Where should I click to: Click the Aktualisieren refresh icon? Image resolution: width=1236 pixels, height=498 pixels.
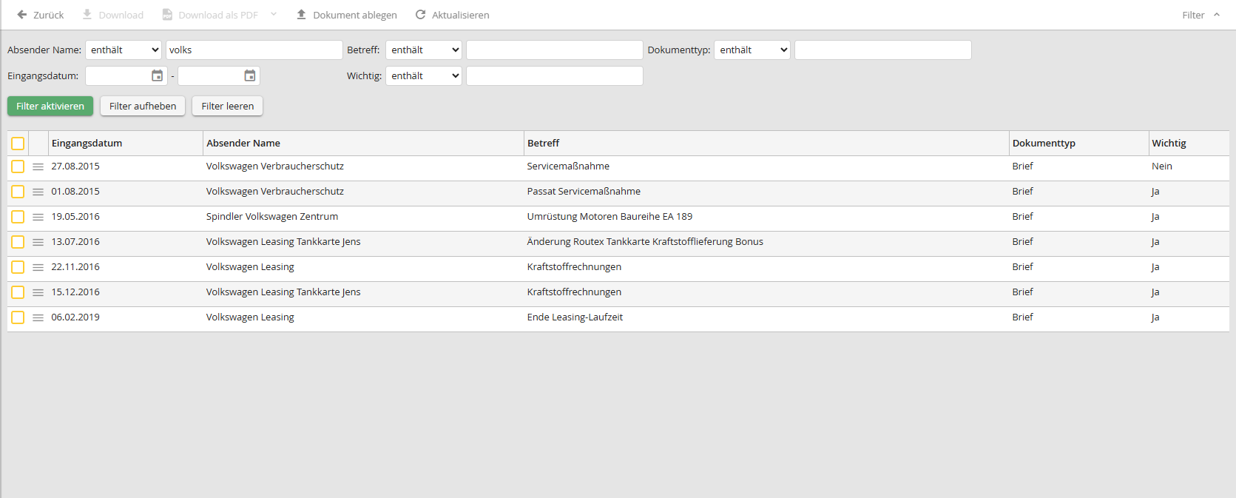[420, 15]
